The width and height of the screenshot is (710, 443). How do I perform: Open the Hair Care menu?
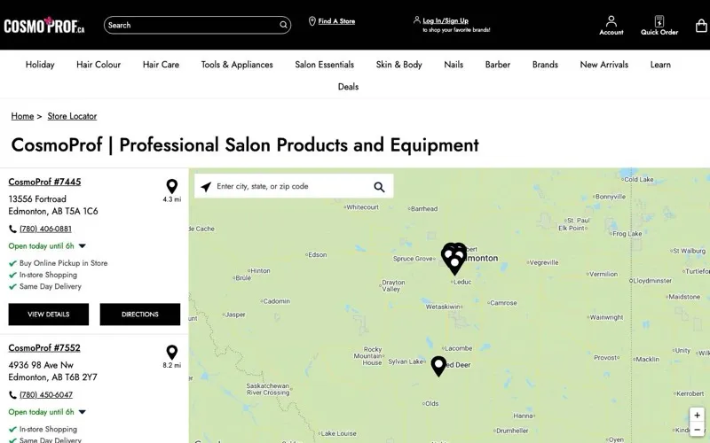[161, 65]
